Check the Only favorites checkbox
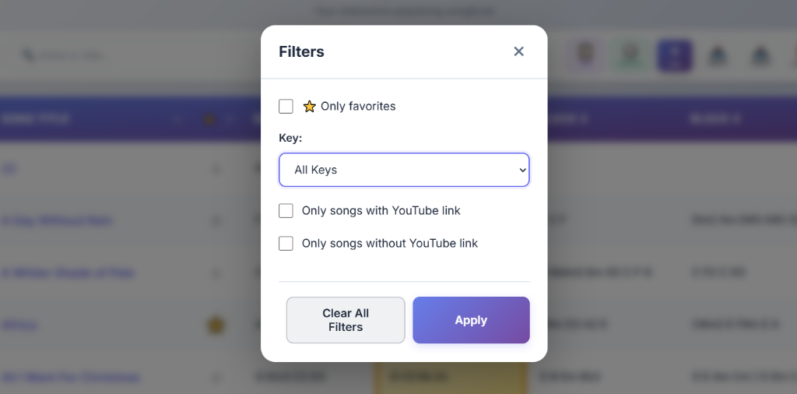This screenshot has width=797, height=394. coord(286,106)
